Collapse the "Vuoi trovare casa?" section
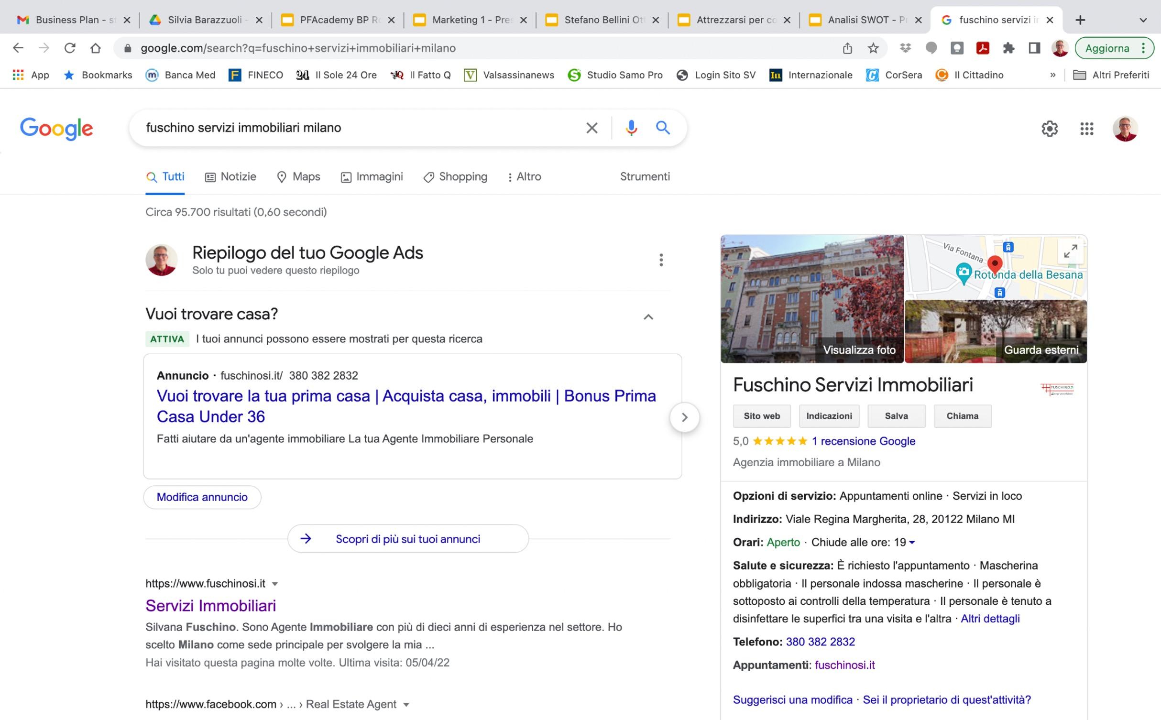Screen dimensions: 1161x720 pyautogui.click(x=648, y=316)
